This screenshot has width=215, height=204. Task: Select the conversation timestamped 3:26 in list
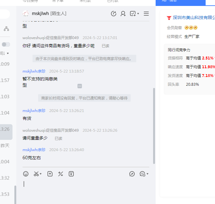point(6,129)
